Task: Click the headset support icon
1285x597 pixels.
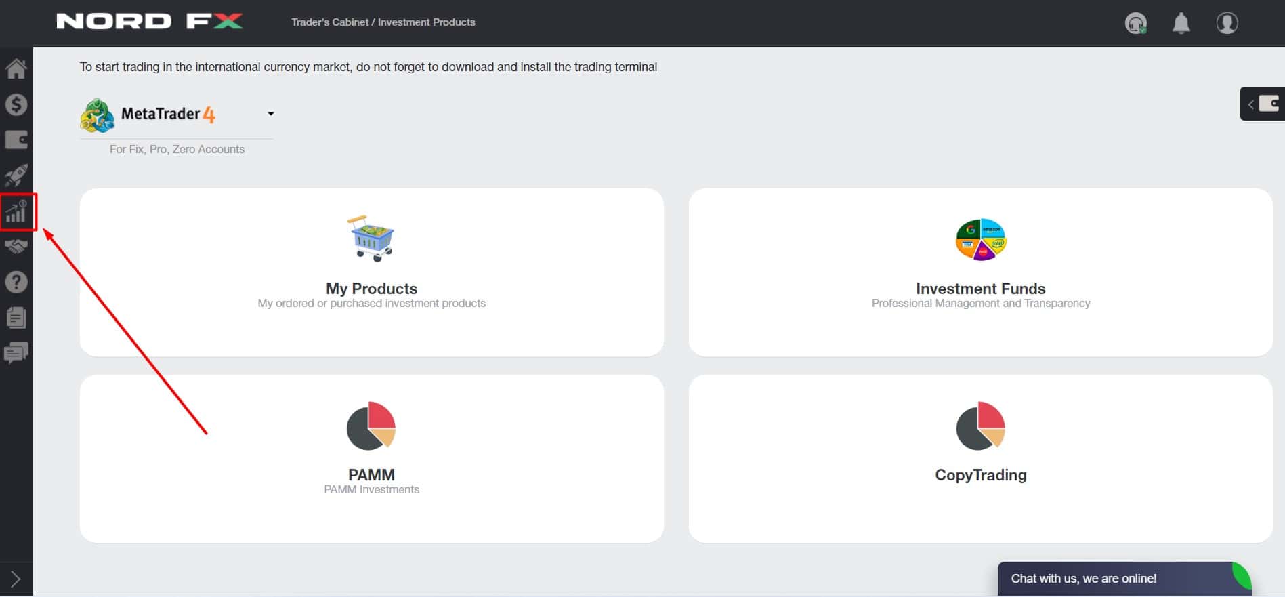Action: click(x=1136, y=23)
